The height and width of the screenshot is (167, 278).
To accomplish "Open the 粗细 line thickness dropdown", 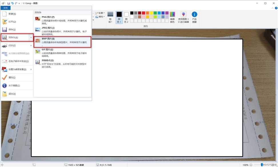I will [x=110, y=17].
